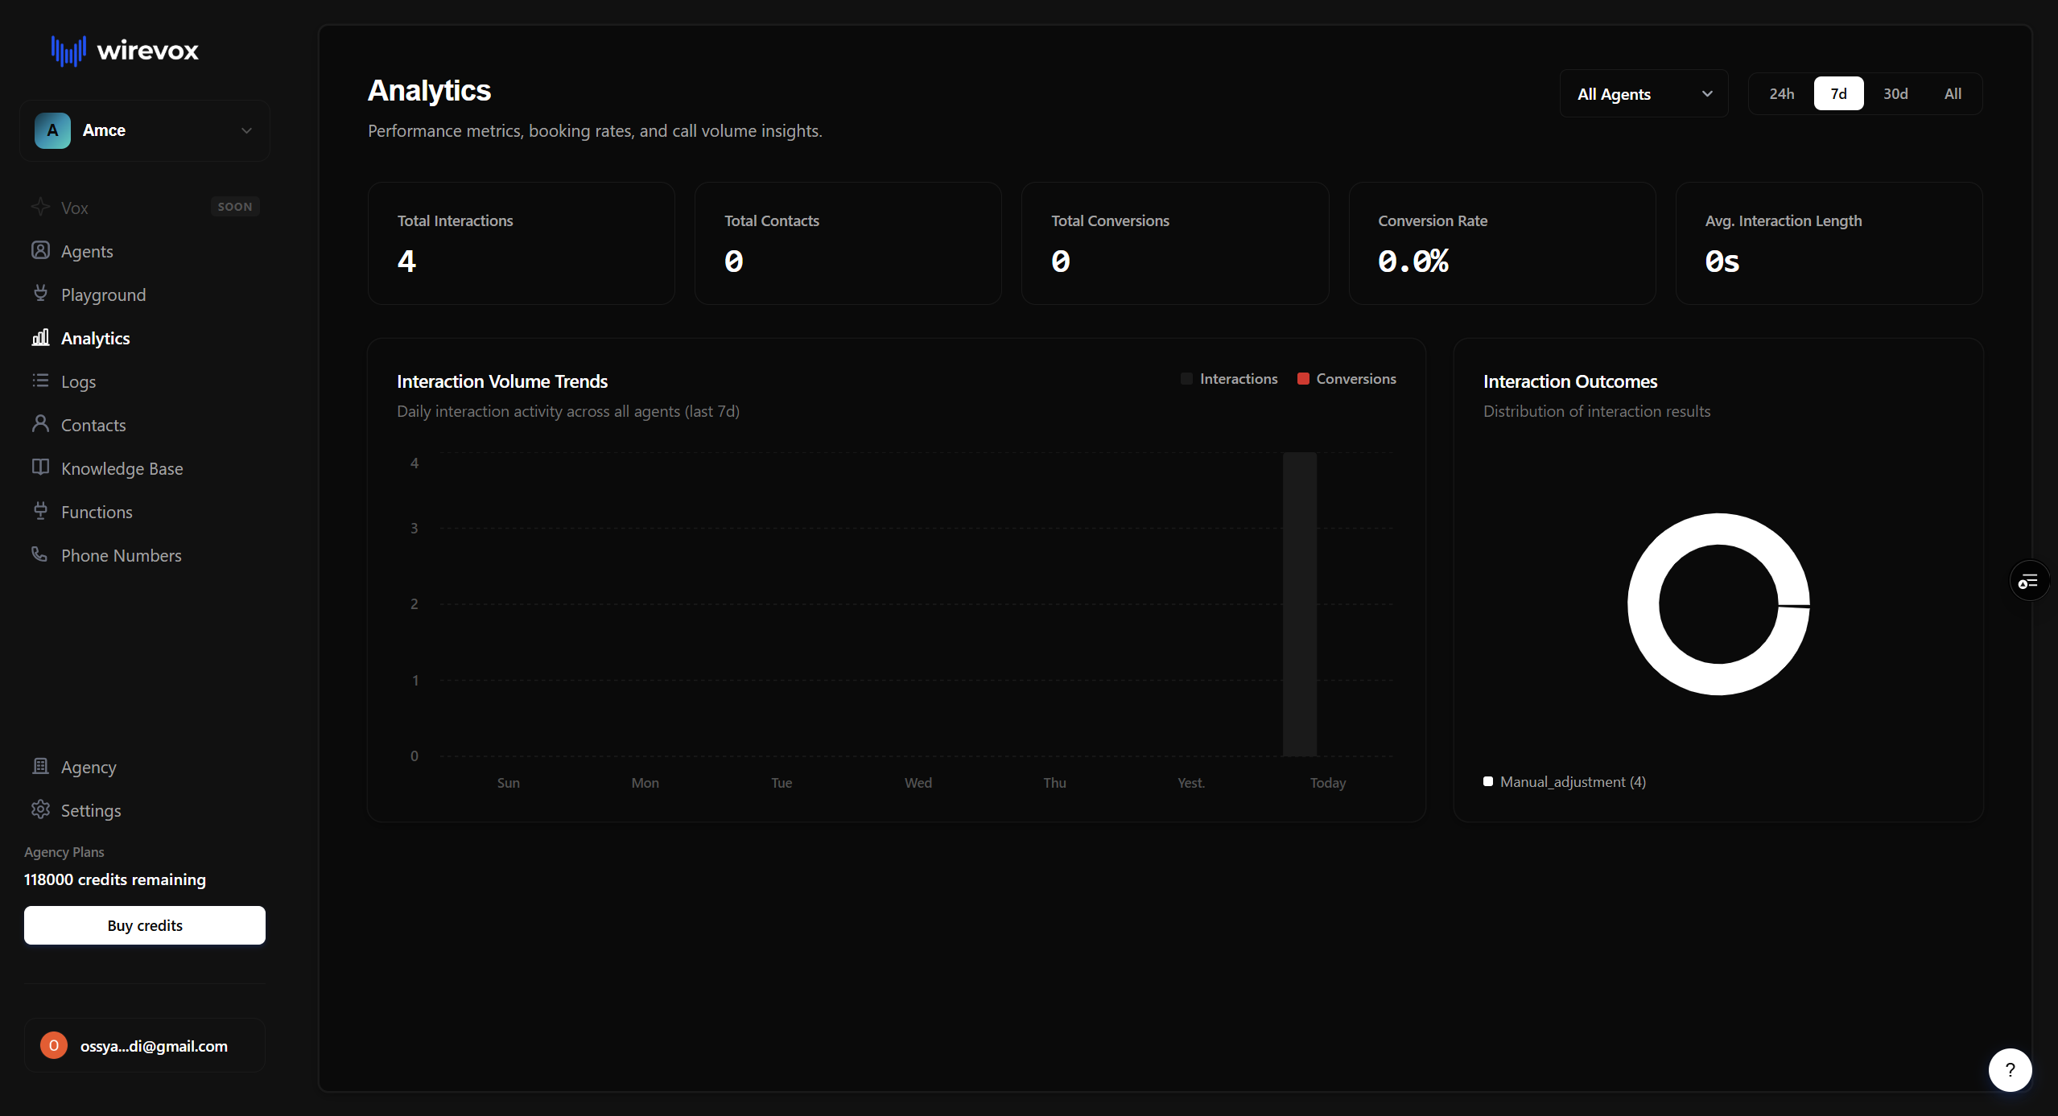Toggle Interactions series in chart legend
The height and width of the screenshot is (1116, 2058).
pyautogui.click(x=1229, y=379)
